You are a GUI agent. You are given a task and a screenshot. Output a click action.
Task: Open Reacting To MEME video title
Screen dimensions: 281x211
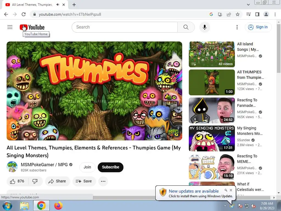247,159
